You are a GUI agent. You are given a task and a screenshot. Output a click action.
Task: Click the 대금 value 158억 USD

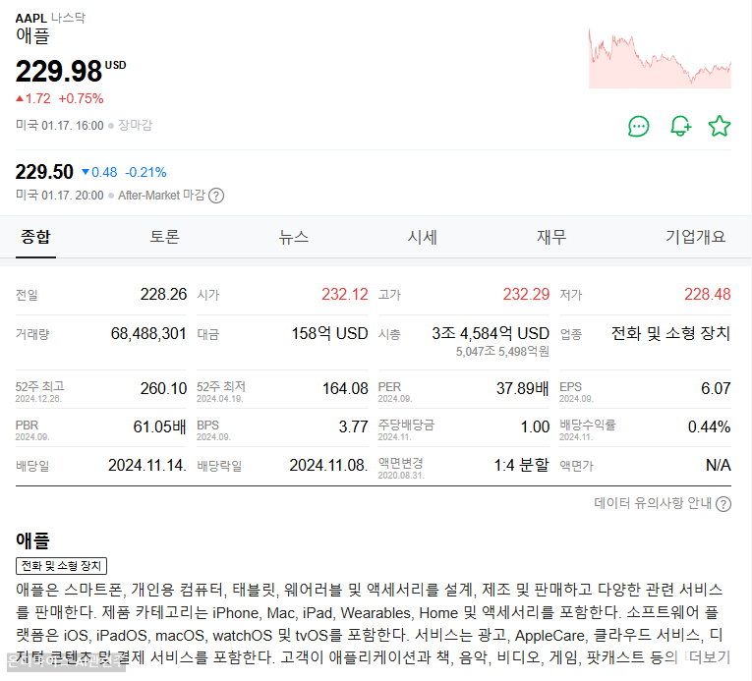point(330,333)
